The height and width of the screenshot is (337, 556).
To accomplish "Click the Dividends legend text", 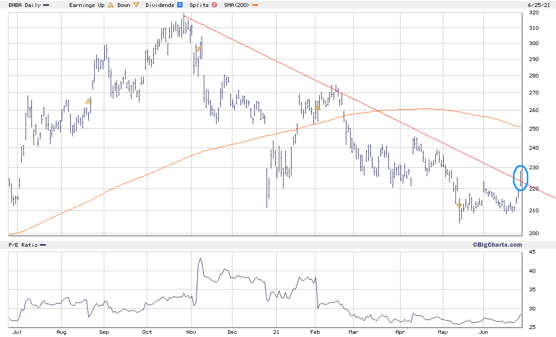I will click(x=160, y=5).
